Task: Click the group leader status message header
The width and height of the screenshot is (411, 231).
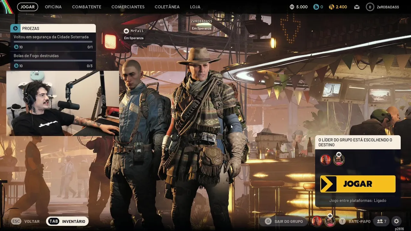Action: [x=358, y=142]
